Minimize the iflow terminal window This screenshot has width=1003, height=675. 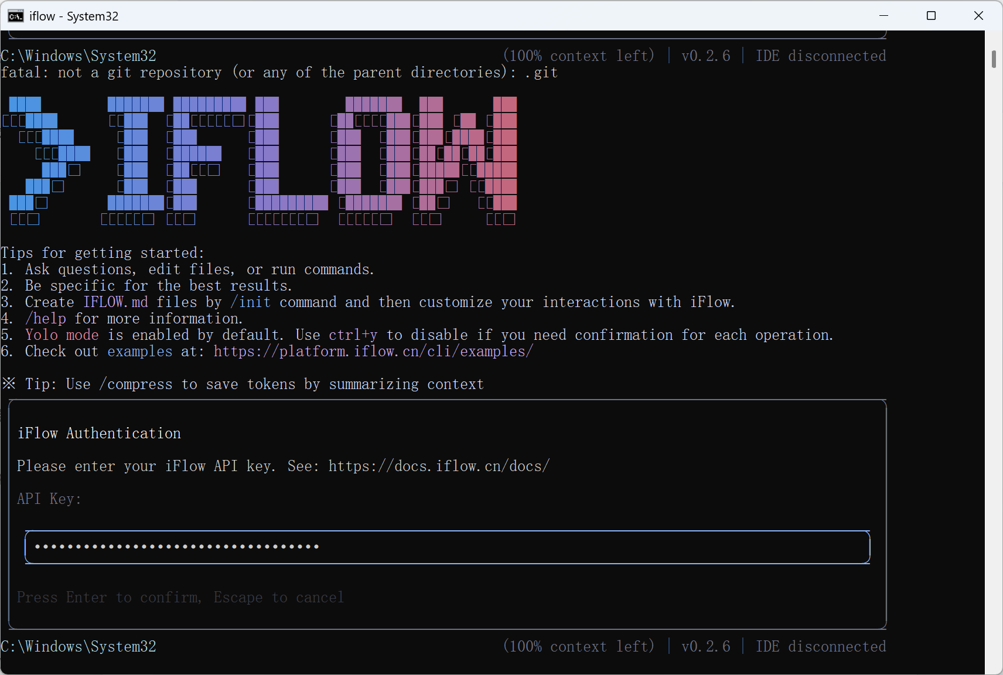click(883, 16)
